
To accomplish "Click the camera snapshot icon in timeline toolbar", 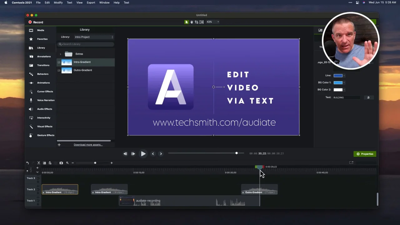I will (61, 163).
